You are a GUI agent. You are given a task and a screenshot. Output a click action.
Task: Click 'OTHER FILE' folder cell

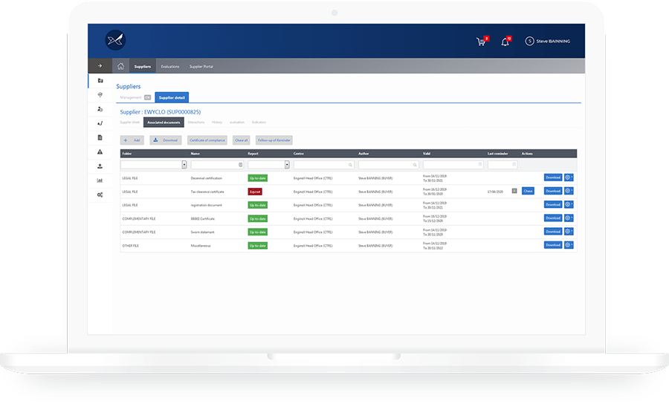131,246
